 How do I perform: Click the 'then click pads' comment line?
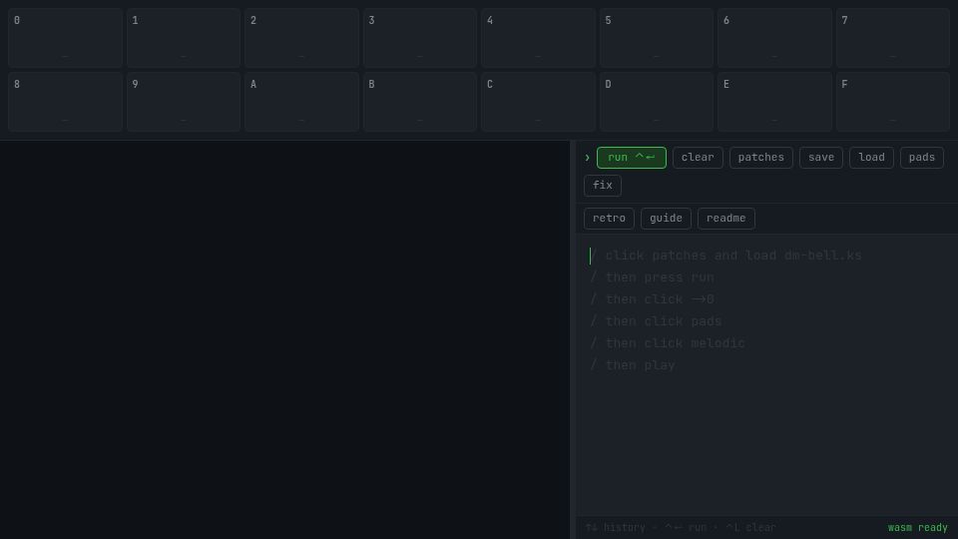pyautogui.click(x=656, y=321)
